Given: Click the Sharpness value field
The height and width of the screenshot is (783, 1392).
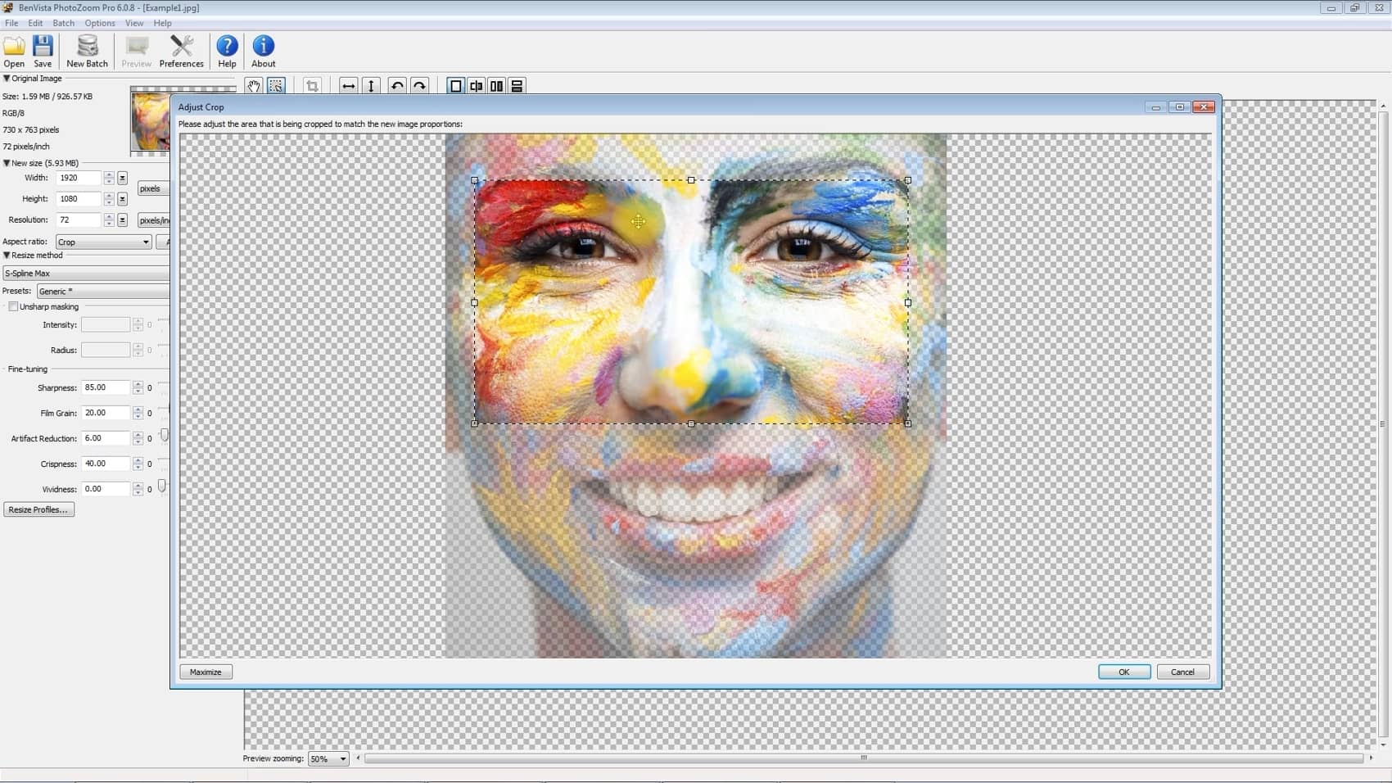Looking at the screenshot, I should pyautogui.click(x=105, y=388).
